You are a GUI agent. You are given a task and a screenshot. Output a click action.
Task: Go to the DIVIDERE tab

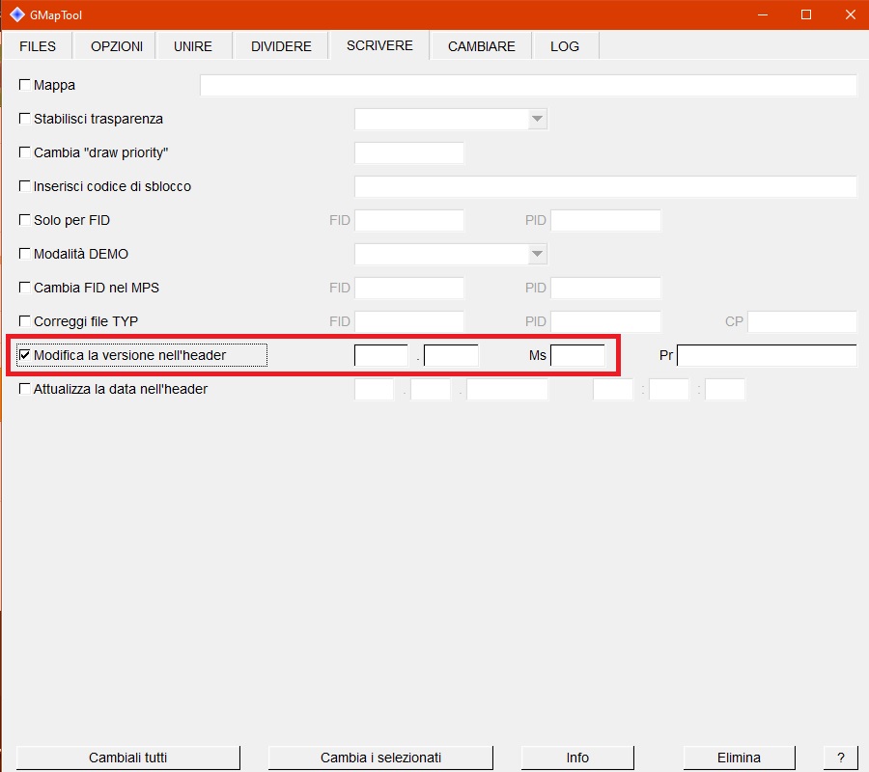[x=281, y=46]
